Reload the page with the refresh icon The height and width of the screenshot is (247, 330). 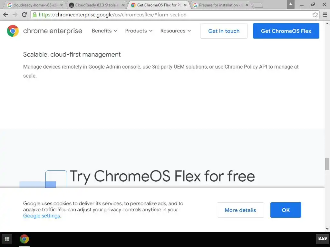point(24,14)
